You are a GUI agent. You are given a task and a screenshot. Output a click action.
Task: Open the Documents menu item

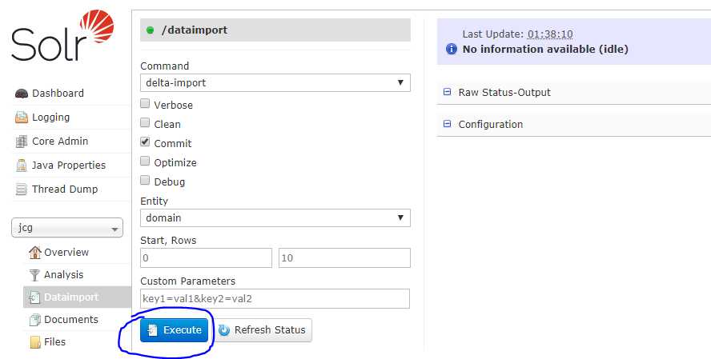[x=70, y=320]
